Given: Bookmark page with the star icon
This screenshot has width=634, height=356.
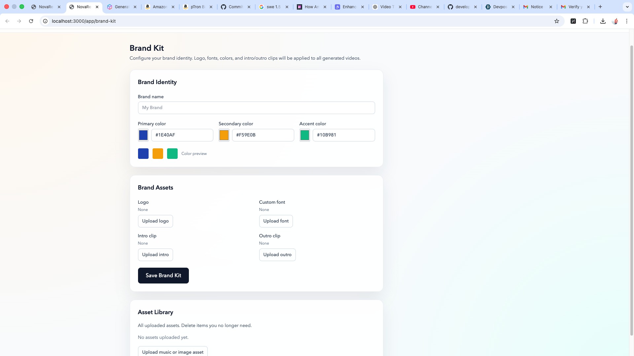Looking at the screenshot, I should 557,21.
